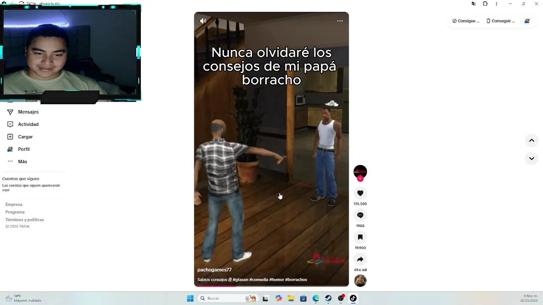Click the three-dots icon next to Más

coord(10,161)
